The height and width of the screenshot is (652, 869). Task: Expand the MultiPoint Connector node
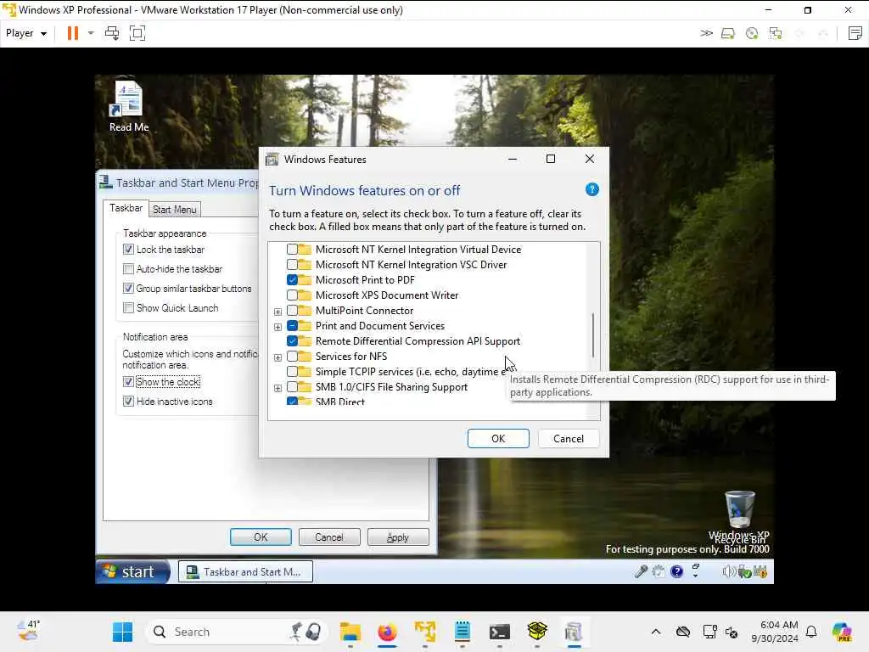278,312
